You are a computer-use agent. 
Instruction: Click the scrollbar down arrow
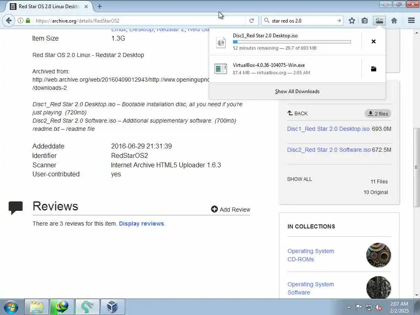coord(416,295)
